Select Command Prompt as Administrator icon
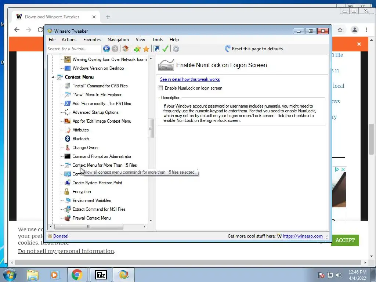 click(68, 156)
